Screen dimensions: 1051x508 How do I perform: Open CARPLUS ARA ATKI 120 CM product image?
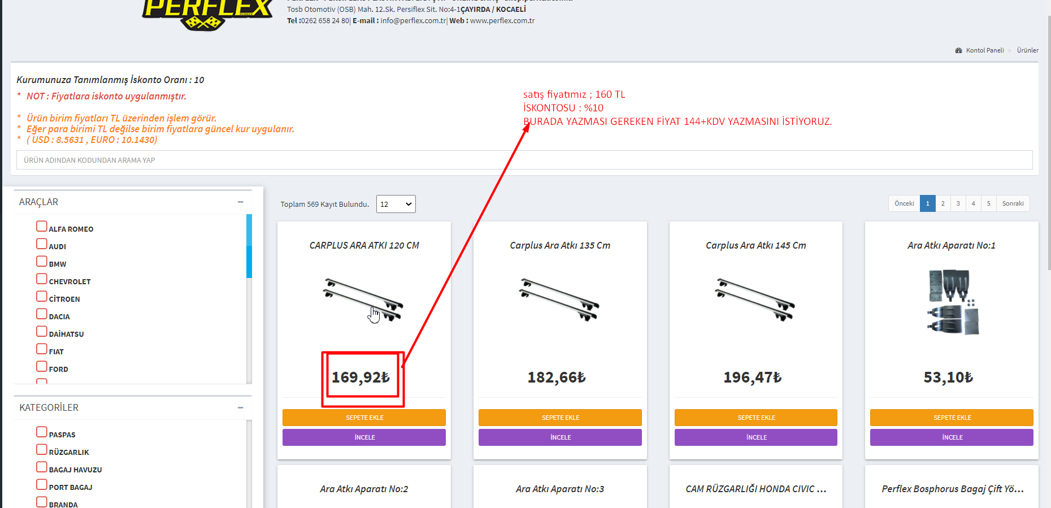[363, 300]
